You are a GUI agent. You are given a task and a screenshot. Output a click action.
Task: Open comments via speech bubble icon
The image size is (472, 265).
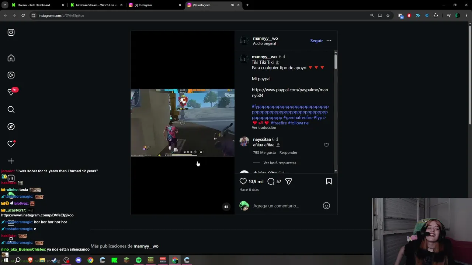click(271, 181)
